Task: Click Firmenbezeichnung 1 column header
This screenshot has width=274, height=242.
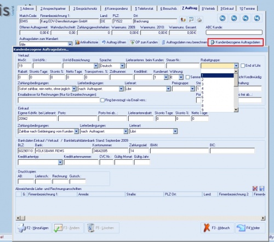Action: pos(52,194)
